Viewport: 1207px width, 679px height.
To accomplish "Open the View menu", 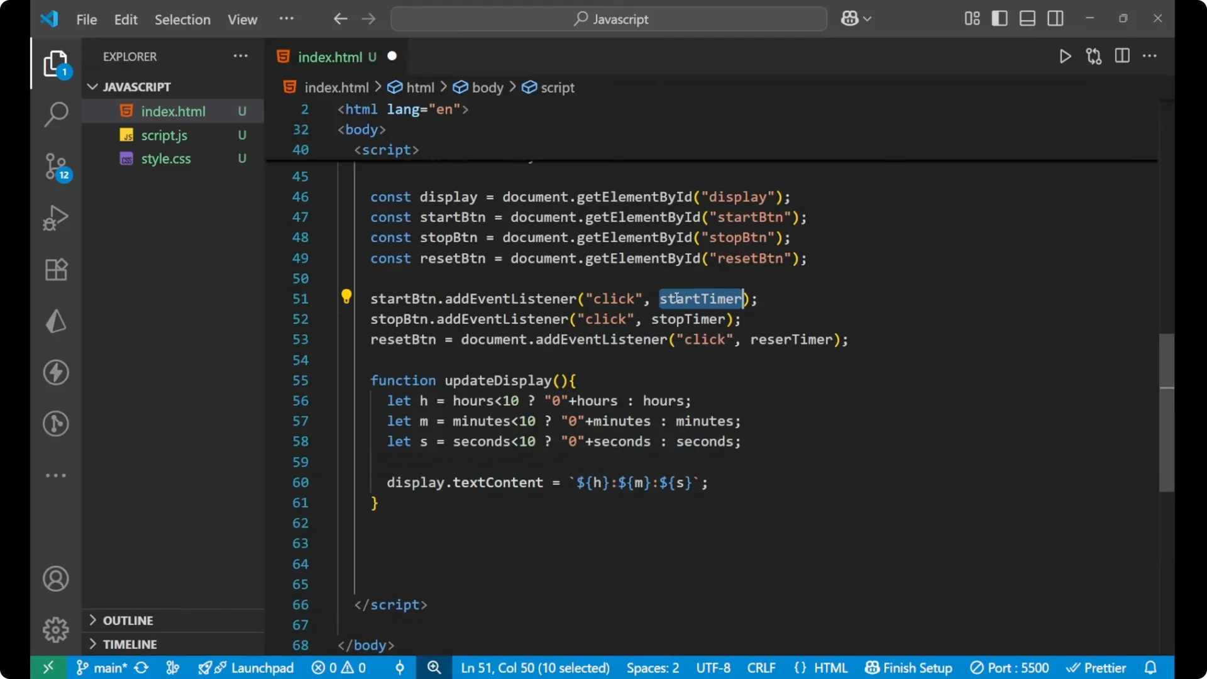I will [242, 19].
